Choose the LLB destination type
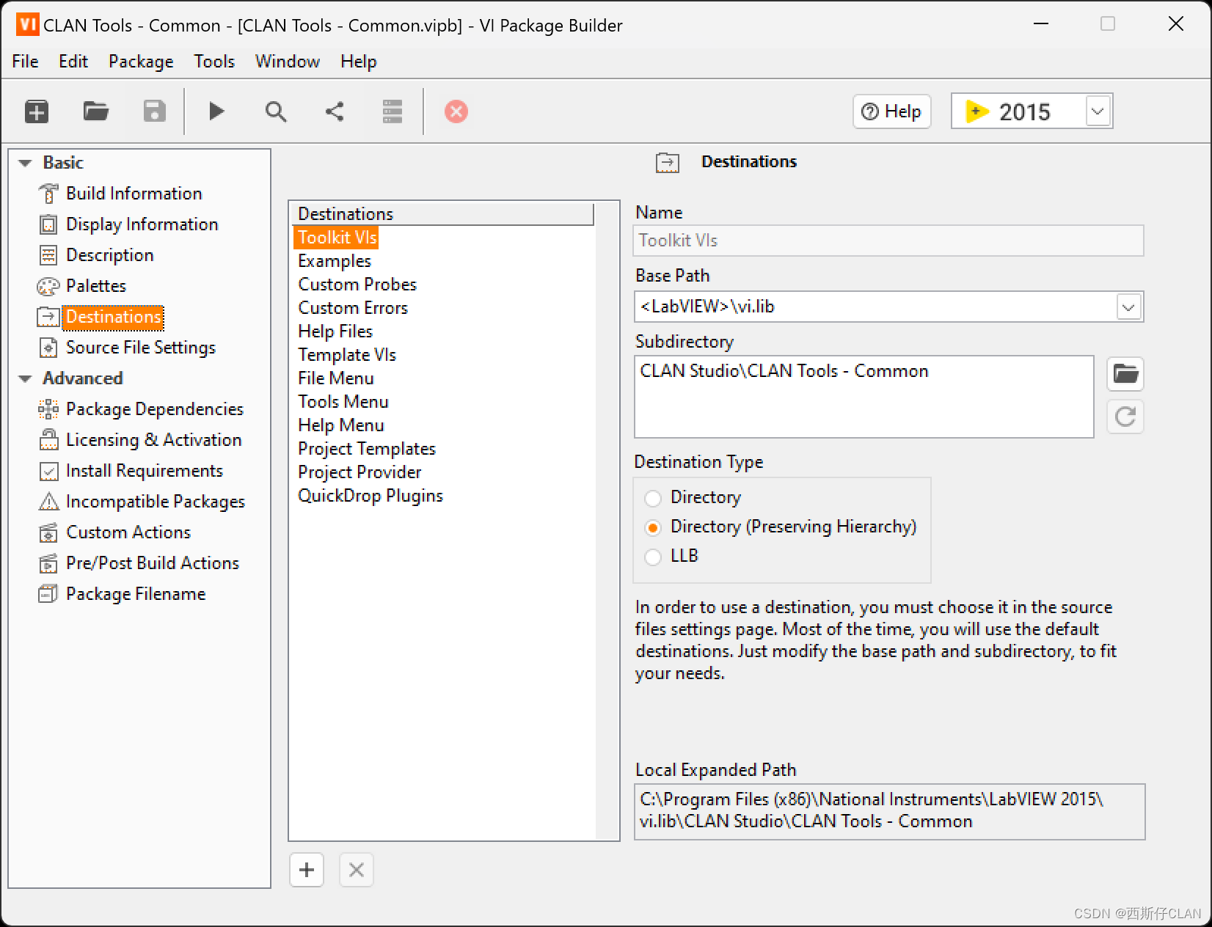Viewport: 1212px width, 927px height. [x=652, y=557]
